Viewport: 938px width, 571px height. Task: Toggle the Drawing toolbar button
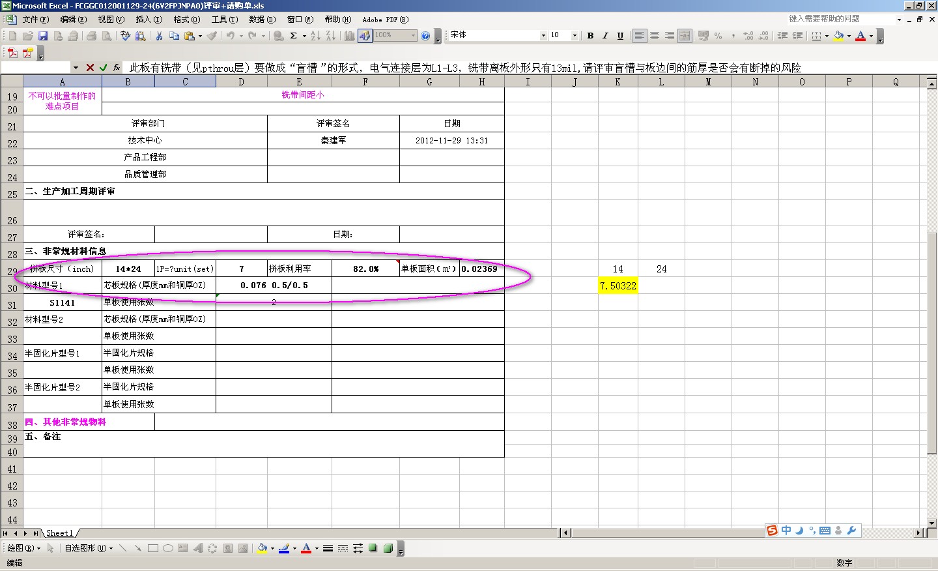[x=365, y=36]
